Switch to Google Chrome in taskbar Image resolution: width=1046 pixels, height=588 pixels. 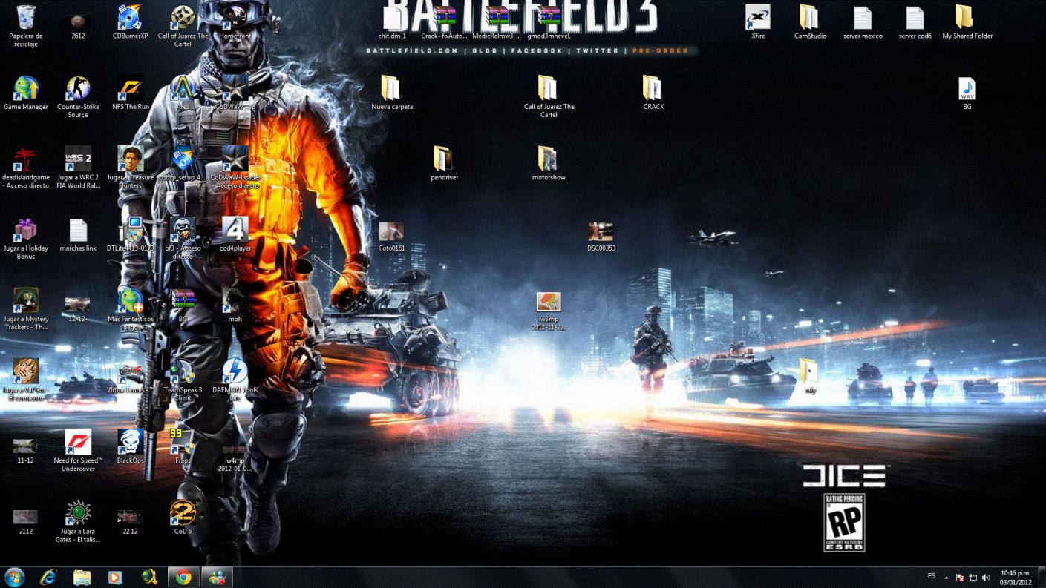pyautogui.click(x=183, y=577)
